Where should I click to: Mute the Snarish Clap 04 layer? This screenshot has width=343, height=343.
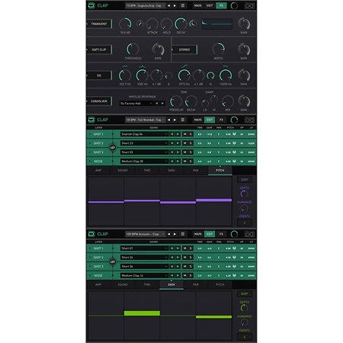[x=184, y=134]
